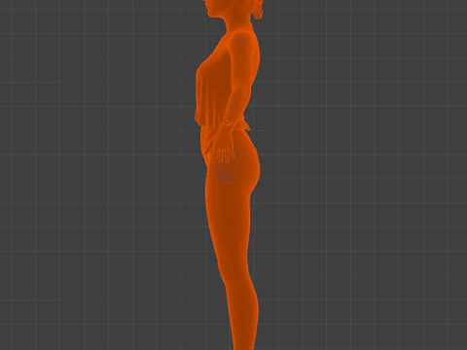Click the earring below the character's hair
Image resolution: width=467 pixels, height=350 pixels.
pos(258,14)
